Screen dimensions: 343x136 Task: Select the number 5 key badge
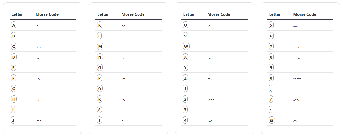click(271, 25)
